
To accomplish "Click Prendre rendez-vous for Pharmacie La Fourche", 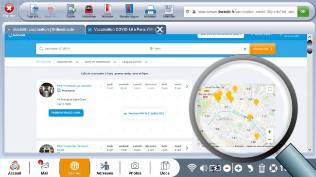I will click(x=66, y=113).
